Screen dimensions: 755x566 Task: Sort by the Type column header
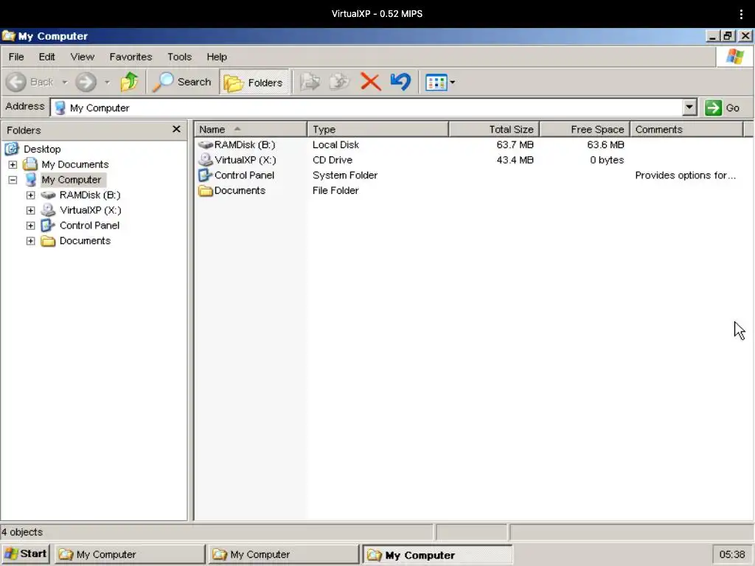pos(378,130)
